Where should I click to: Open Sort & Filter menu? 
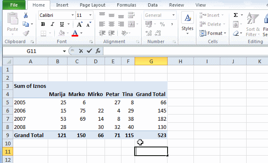253,24
